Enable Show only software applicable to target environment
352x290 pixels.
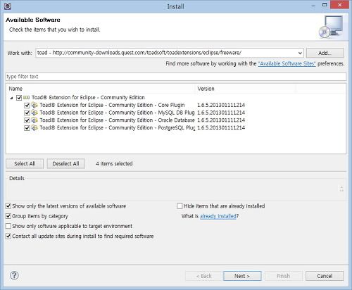click(x=8, y=226)
